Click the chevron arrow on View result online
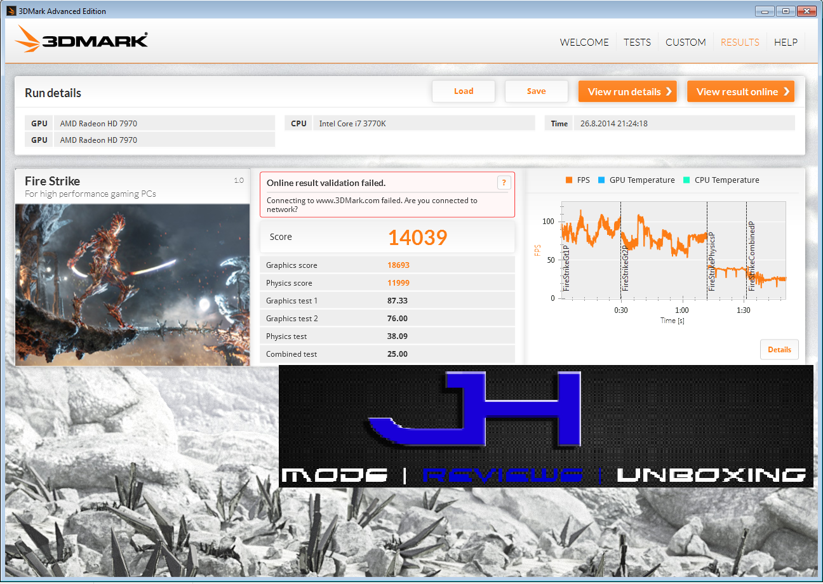Image resolution: width=823 pixels, height=584 pixels. tap(787, 91)
